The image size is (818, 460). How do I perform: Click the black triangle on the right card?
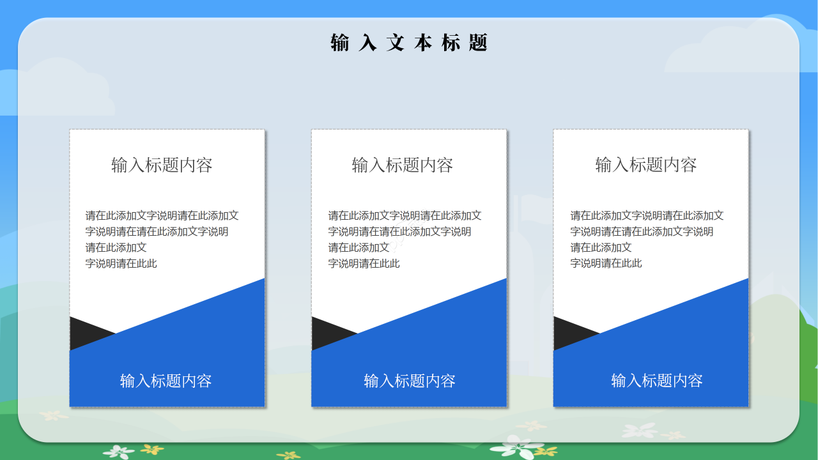click(567, 331)
